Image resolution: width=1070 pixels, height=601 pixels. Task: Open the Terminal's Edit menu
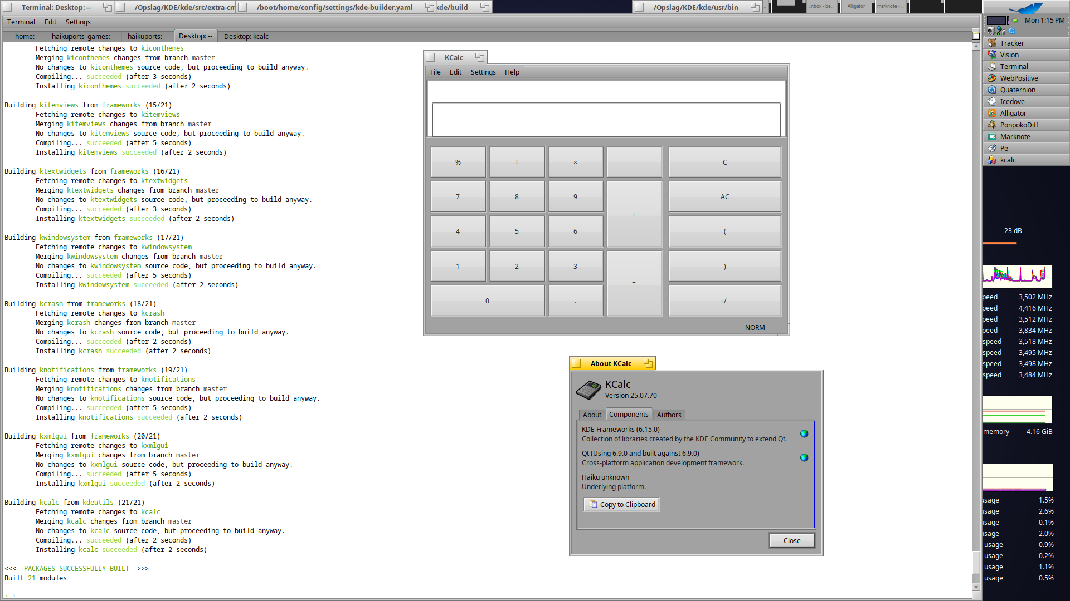point(50,22)
